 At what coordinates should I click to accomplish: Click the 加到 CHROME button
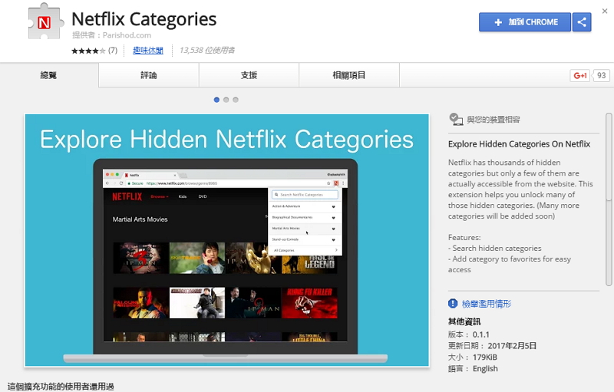pyautogui.click(x=525, y=22)
